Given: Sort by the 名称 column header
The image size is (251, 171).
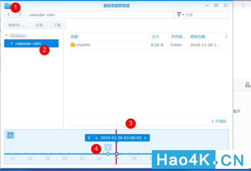Looking at the screenshot, I should click(x=74, y=37).
